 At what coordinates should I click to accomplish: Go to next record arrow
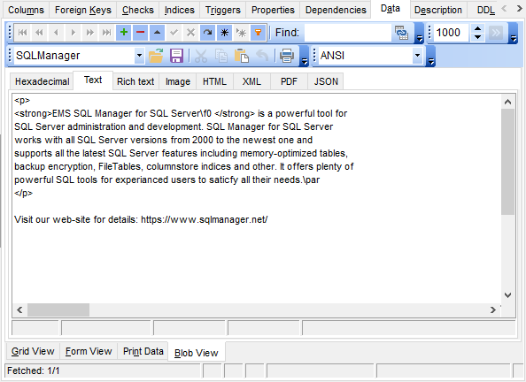[x=73, y=33]
